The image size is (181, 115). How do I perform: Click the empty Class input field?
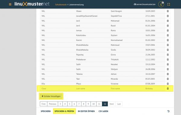57,89
